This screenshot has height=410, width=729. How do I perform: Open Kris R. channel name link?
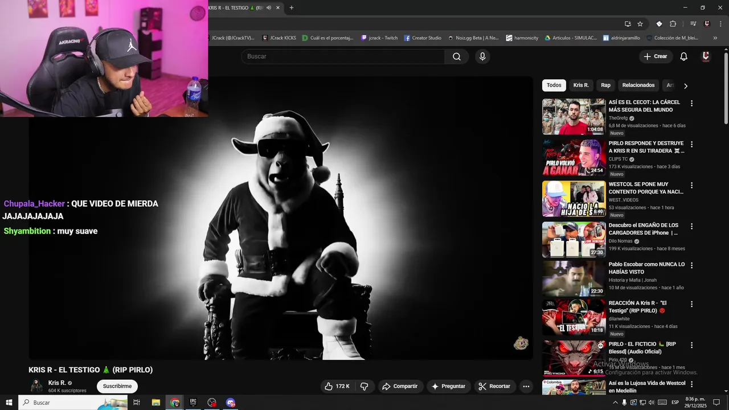coord(57,383)
